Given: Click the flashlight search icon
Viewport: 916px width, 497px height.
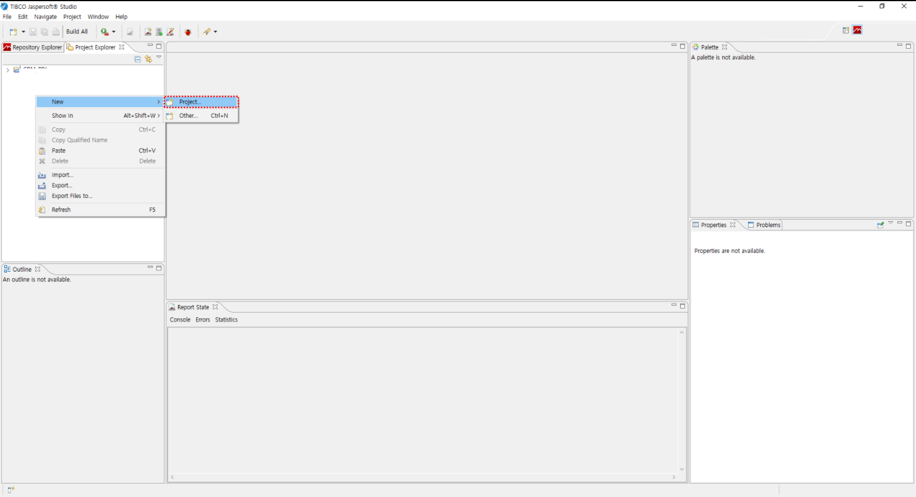Looking at the screenshot, I should point(207,32).
